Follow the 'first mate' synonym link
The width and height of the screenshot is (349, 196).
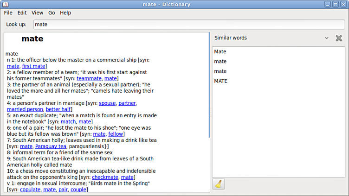(x=34, y=66)
